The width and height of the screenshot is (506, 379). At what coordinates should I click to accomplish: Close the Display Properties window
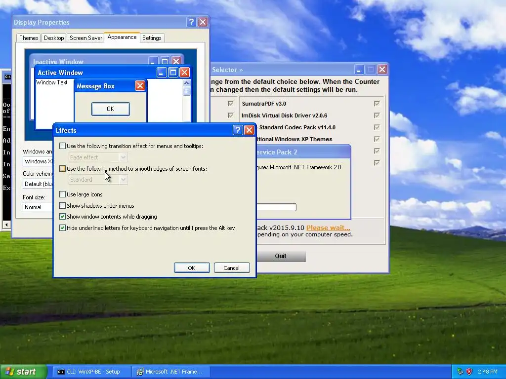coord(203,22)
